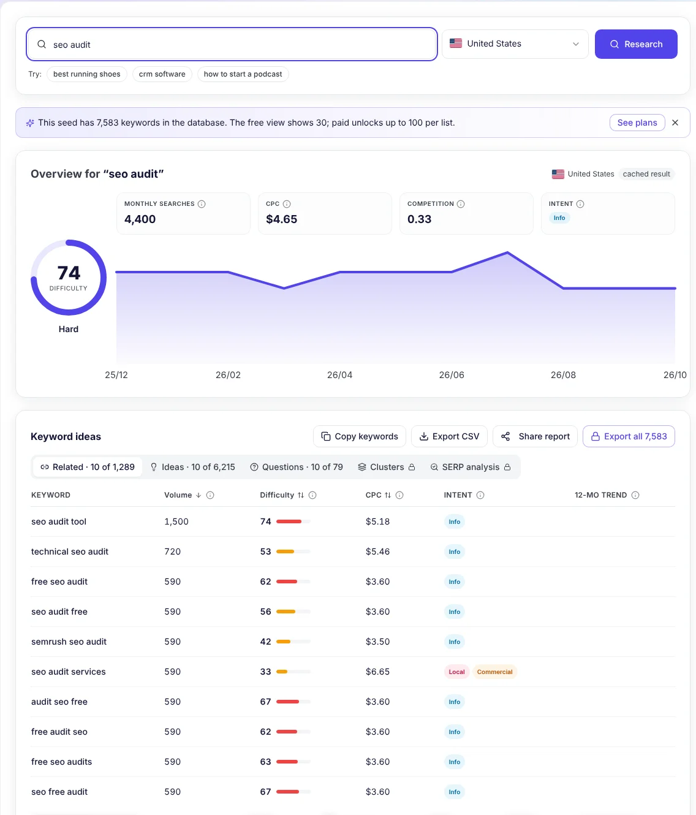This screenshot has width=696, height=815.
Task: Click the Commercial intent badge
Action: 495,672
